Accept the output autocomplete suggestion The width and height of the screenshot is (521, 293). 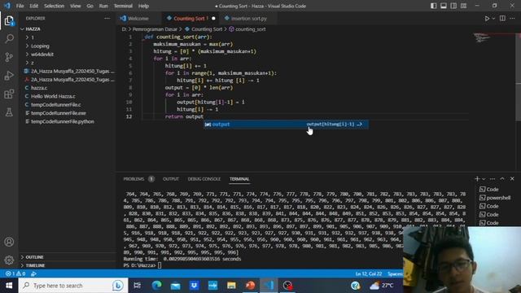coord(286,125)
